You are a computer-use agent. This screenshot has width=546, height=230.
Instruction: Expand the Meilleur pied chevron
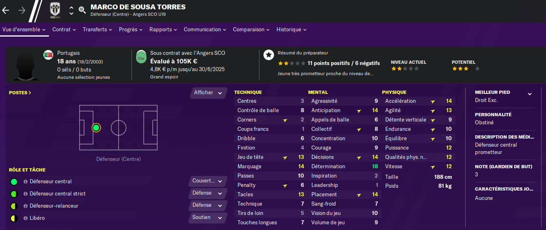(x=529, y=94)
